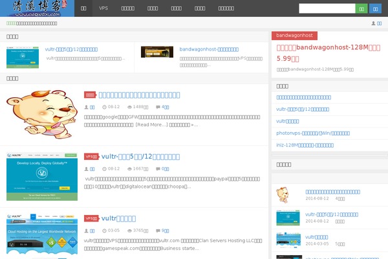Click VPS tag on the 03-05 post
Viewport: 388px width, 259px height.
pos(91,218)
